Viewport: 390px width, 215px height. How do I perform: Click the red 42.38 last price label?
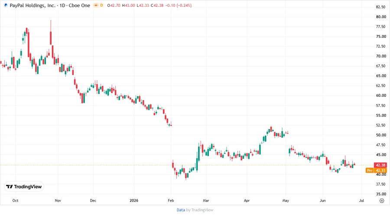tap(380, 165)
